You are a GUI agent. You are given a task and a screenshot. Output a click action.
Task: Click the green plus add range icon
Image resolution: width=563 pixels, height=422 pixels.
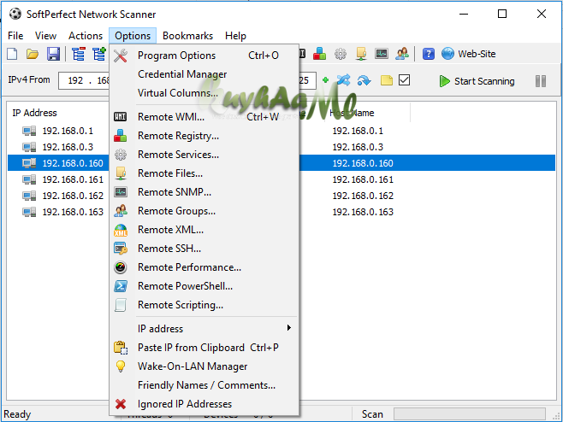[x=325, y=80]
